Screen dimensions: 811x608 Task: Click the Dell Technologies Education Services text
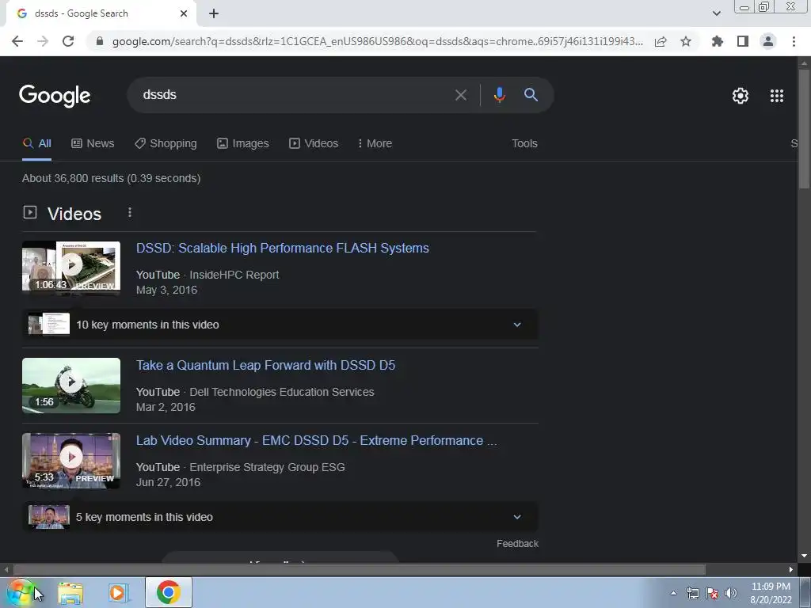282,393
